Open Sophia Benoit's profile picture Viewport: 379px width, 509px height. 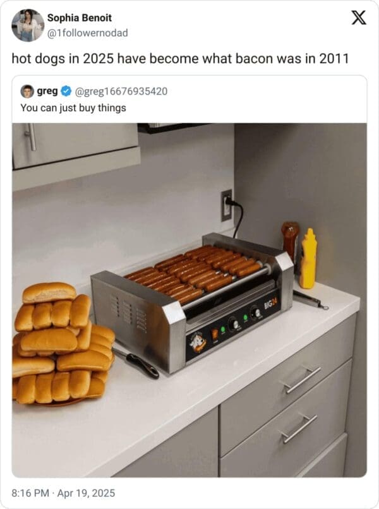[x=28, y=25]
